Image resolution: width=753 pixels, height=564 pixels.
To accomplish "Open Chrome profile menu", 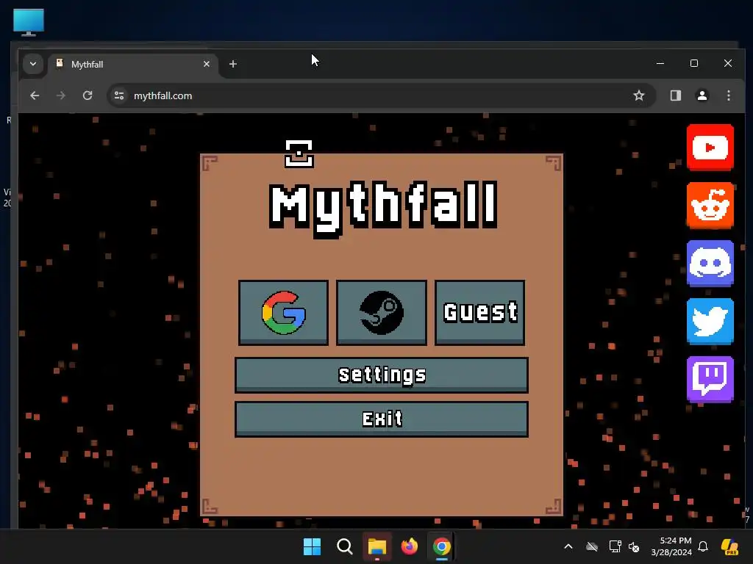I will point(702,95).
